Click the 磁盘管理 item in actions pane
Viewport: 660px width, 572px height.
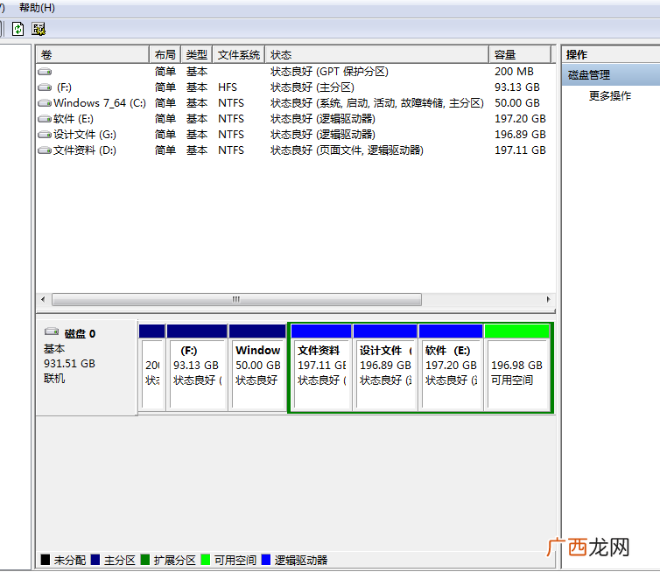tap(611, 75)
